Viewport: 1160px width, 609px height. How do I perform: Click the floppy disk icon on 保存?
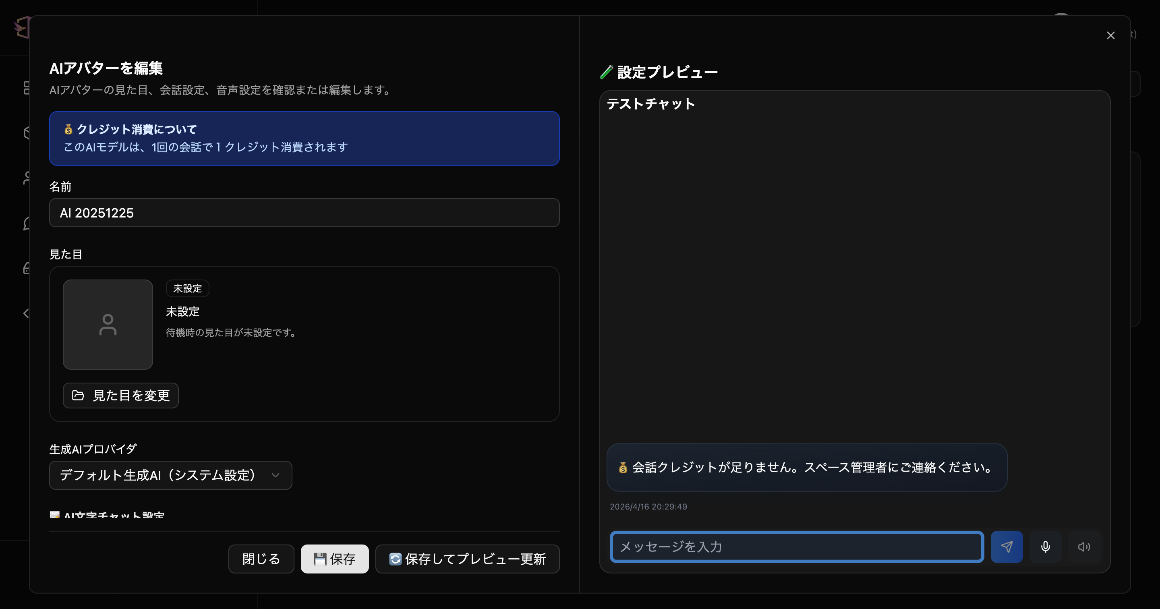click(320, 559)
